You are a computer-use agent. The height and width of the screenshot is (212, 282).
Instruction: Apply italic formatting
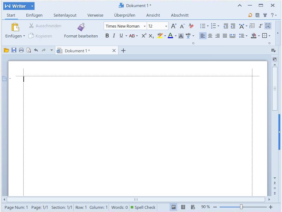[x=114, y=36]
